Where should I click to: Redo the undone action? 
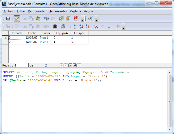[x=53, y=18]
